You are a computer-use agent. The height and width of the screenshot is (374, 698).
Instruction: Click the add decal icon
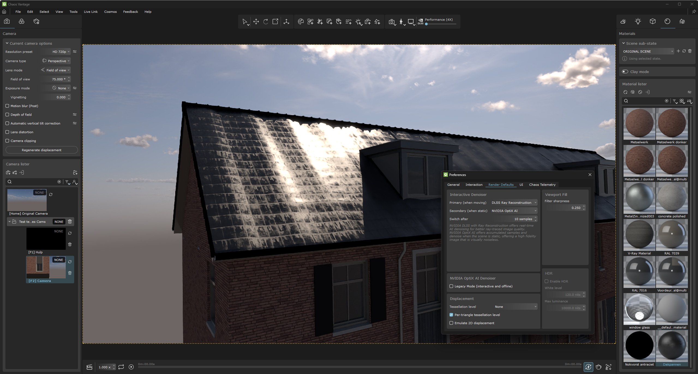329,22
